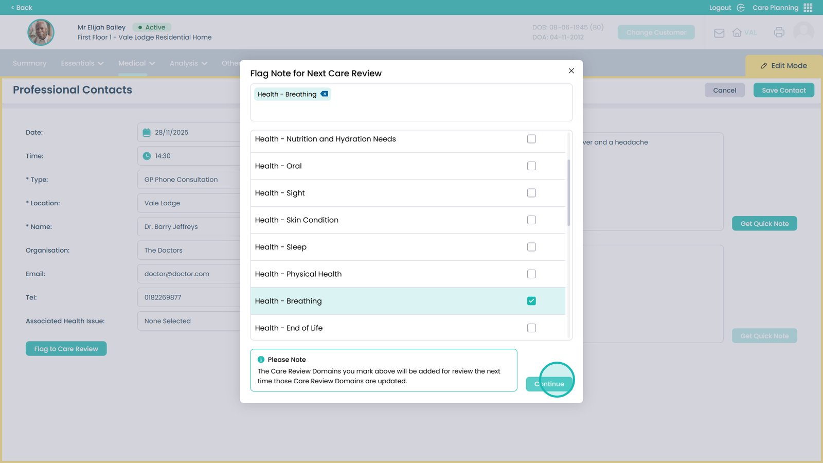Click the VAL home icon
Screen dimensions: 823x463
click(737, 32)
